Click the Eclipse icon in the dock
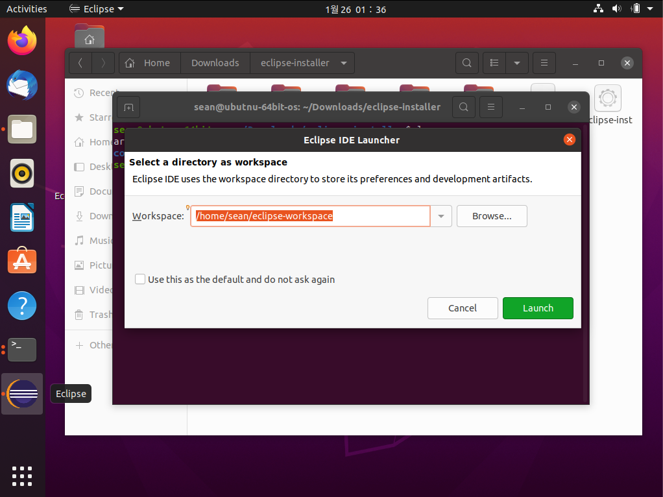Image resolution: width=663 pixels, height=497 pixels. [x=22, y=394]
